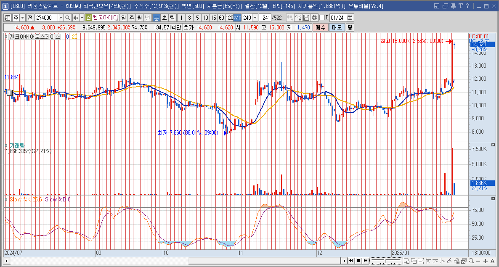Open help question mark icon

467,6
